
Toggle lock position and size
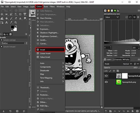pos(114,71)
